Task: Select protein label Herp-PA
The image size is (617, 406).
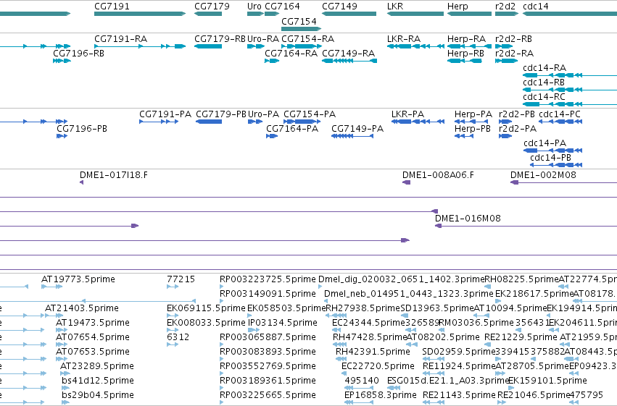Action: point(473,114)
